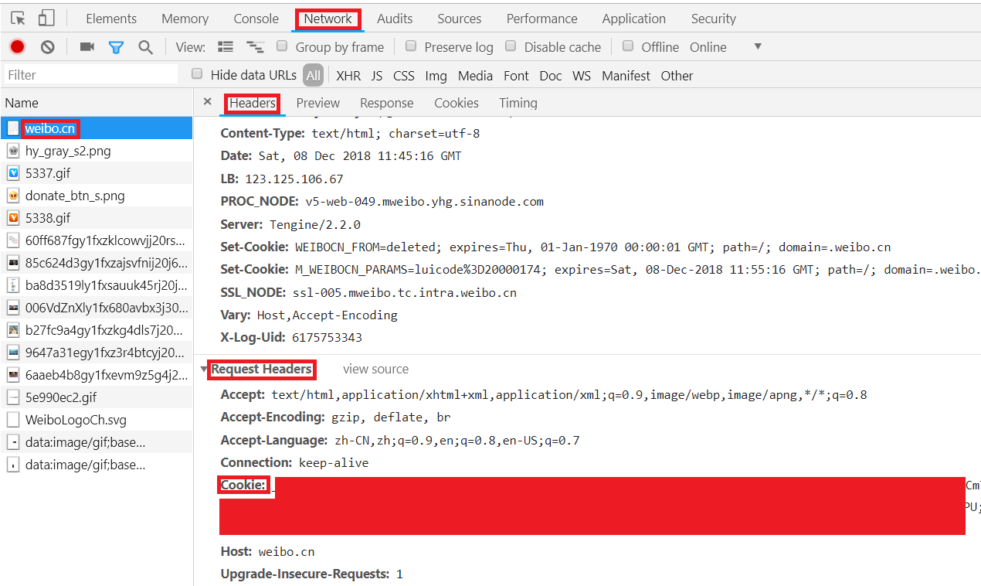The height and width of the screenshot is (586, 981).
Task: Go to the Application tab
Action: click(634, 19)
